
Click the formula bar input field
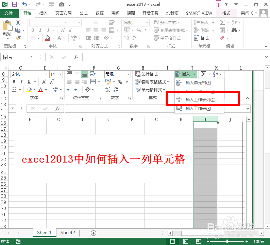click(x=174, y=57)
